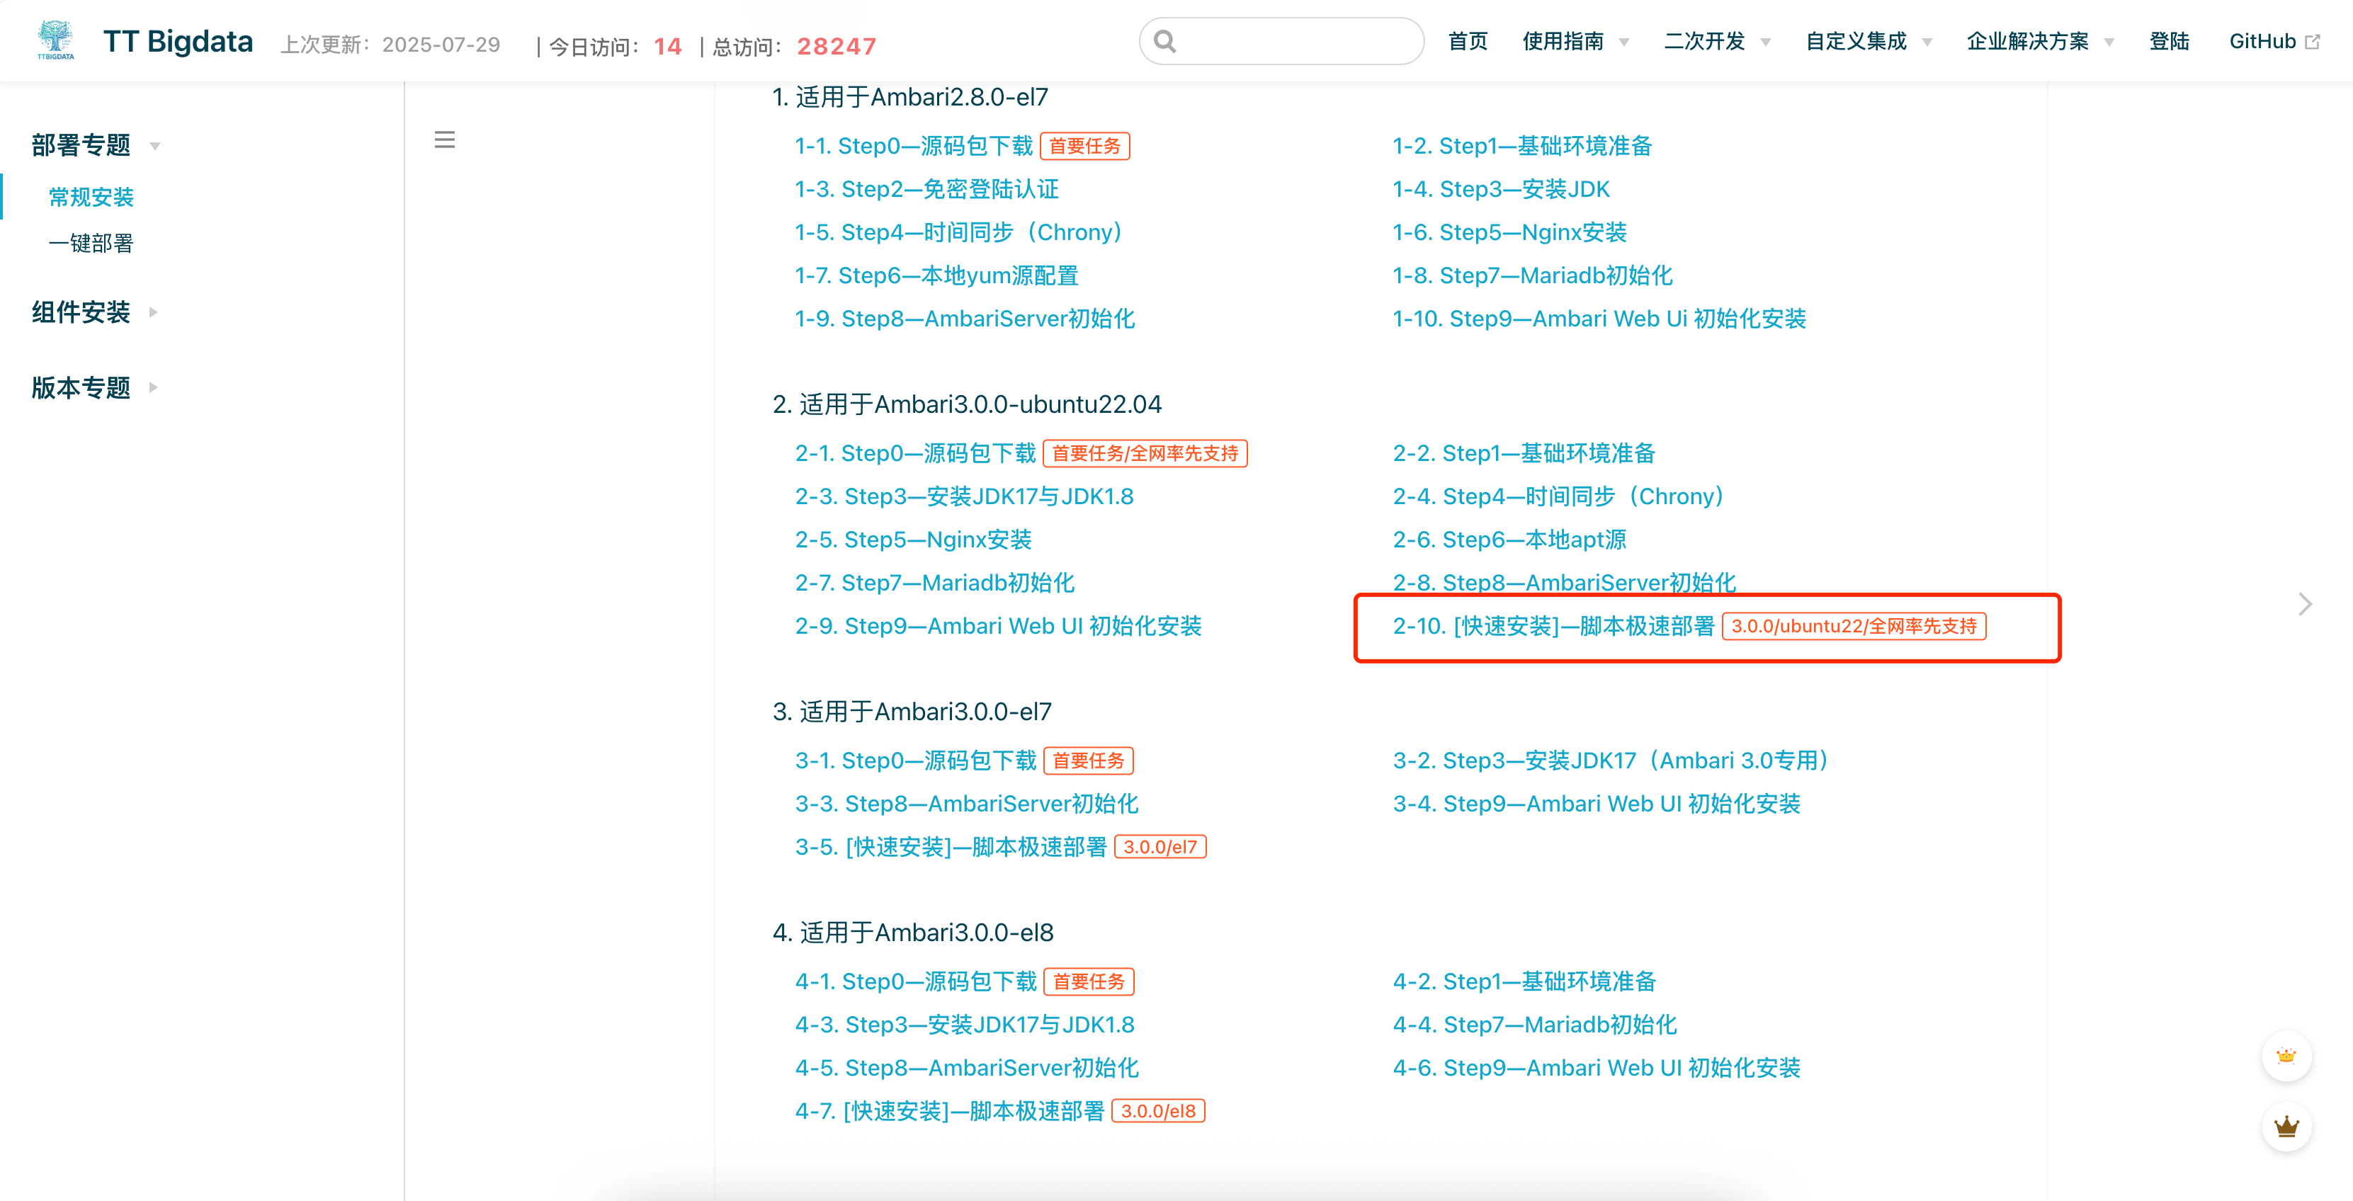Screen dimensions: 2353x1201
Task: Open 2-2. Step1—基础环境准备 link
Action: (x=1524, y=453)
